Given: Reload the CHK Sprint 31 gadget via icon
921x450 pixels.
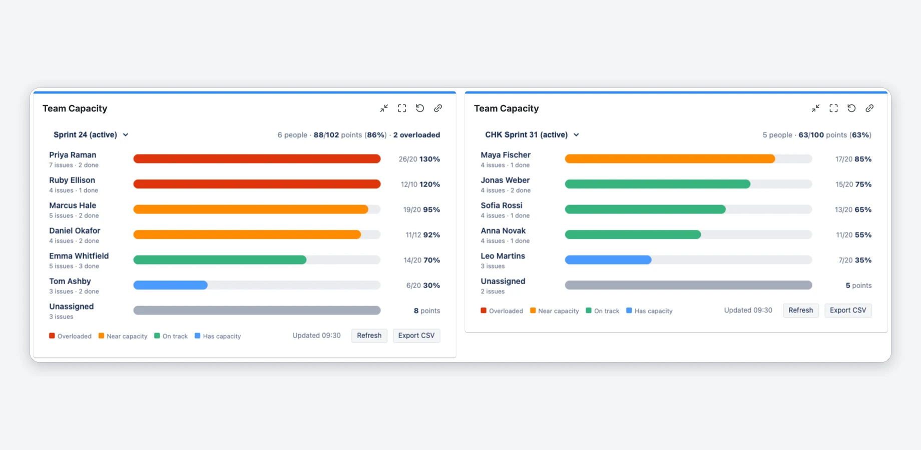Looking at the screenshot, I should [x=851, y=108].
